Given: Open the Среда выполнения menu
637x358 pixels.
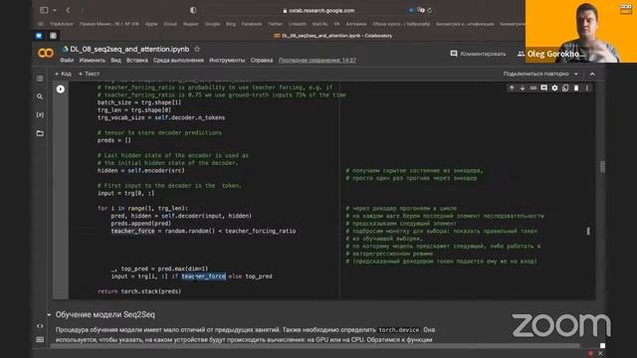Looking at the screenshot, I should 178,60.
